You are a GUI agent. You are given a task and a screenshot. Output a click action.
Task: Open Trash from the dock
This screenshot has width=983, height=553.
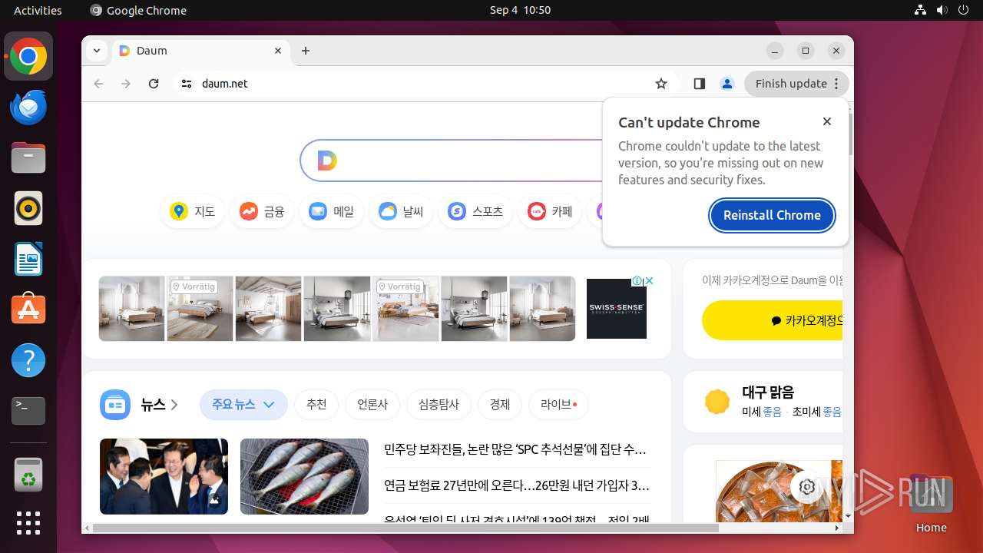click(x=28, y=475)
